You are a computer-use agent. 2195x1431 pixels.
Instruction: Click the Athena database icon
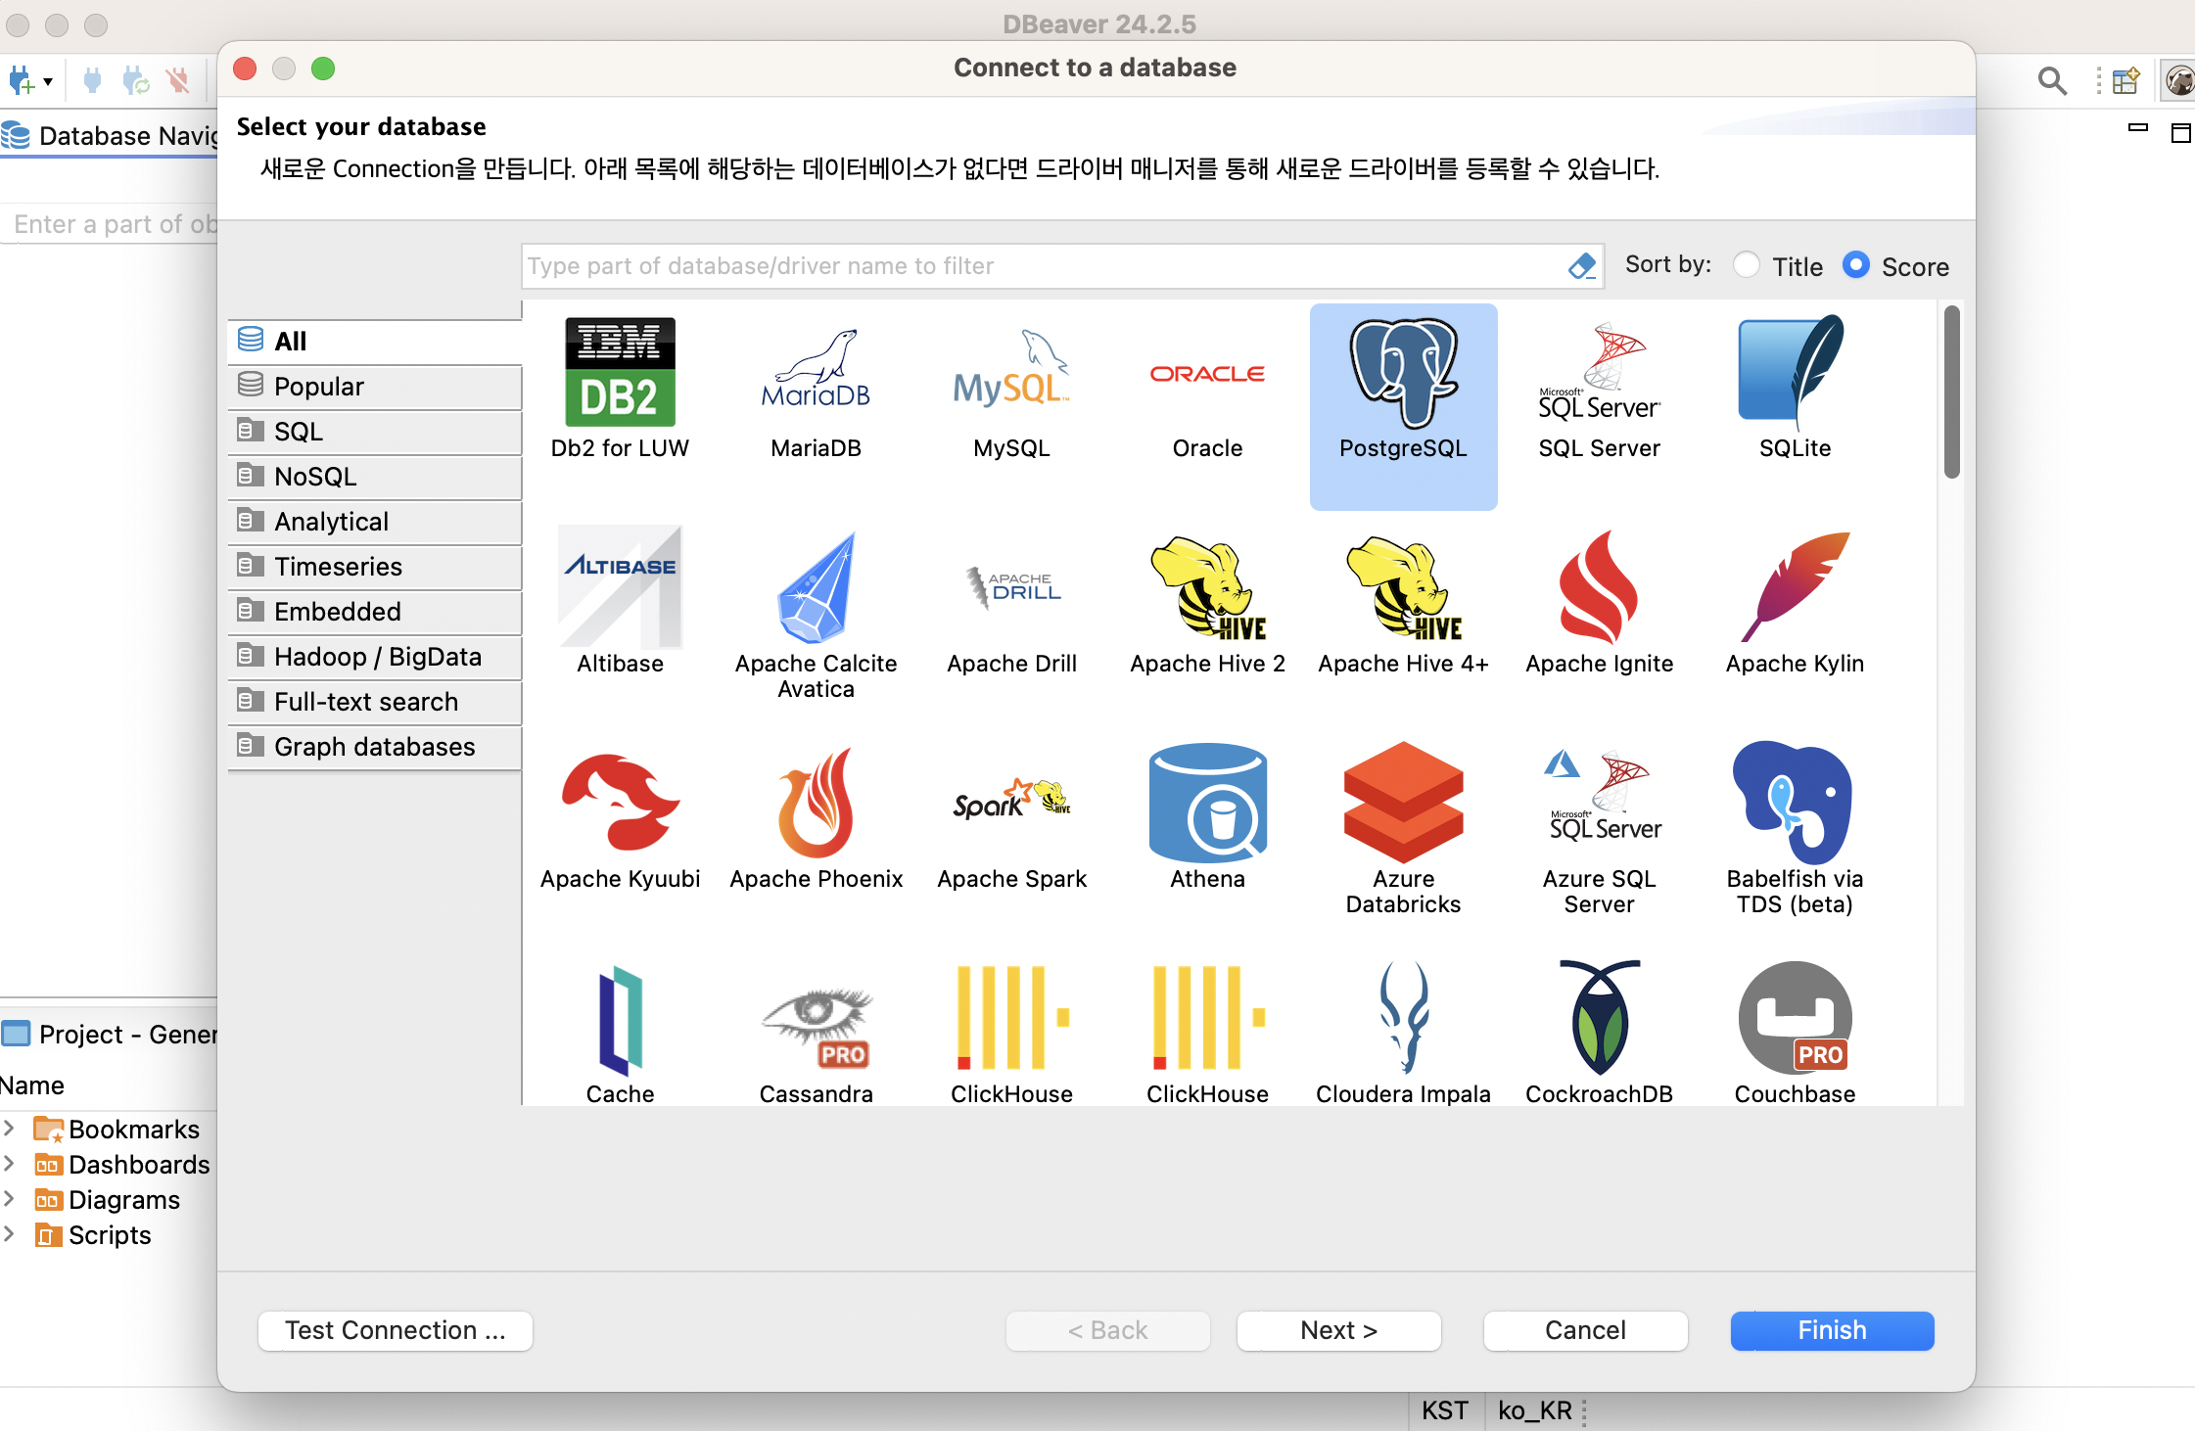tap(1207, 805)
